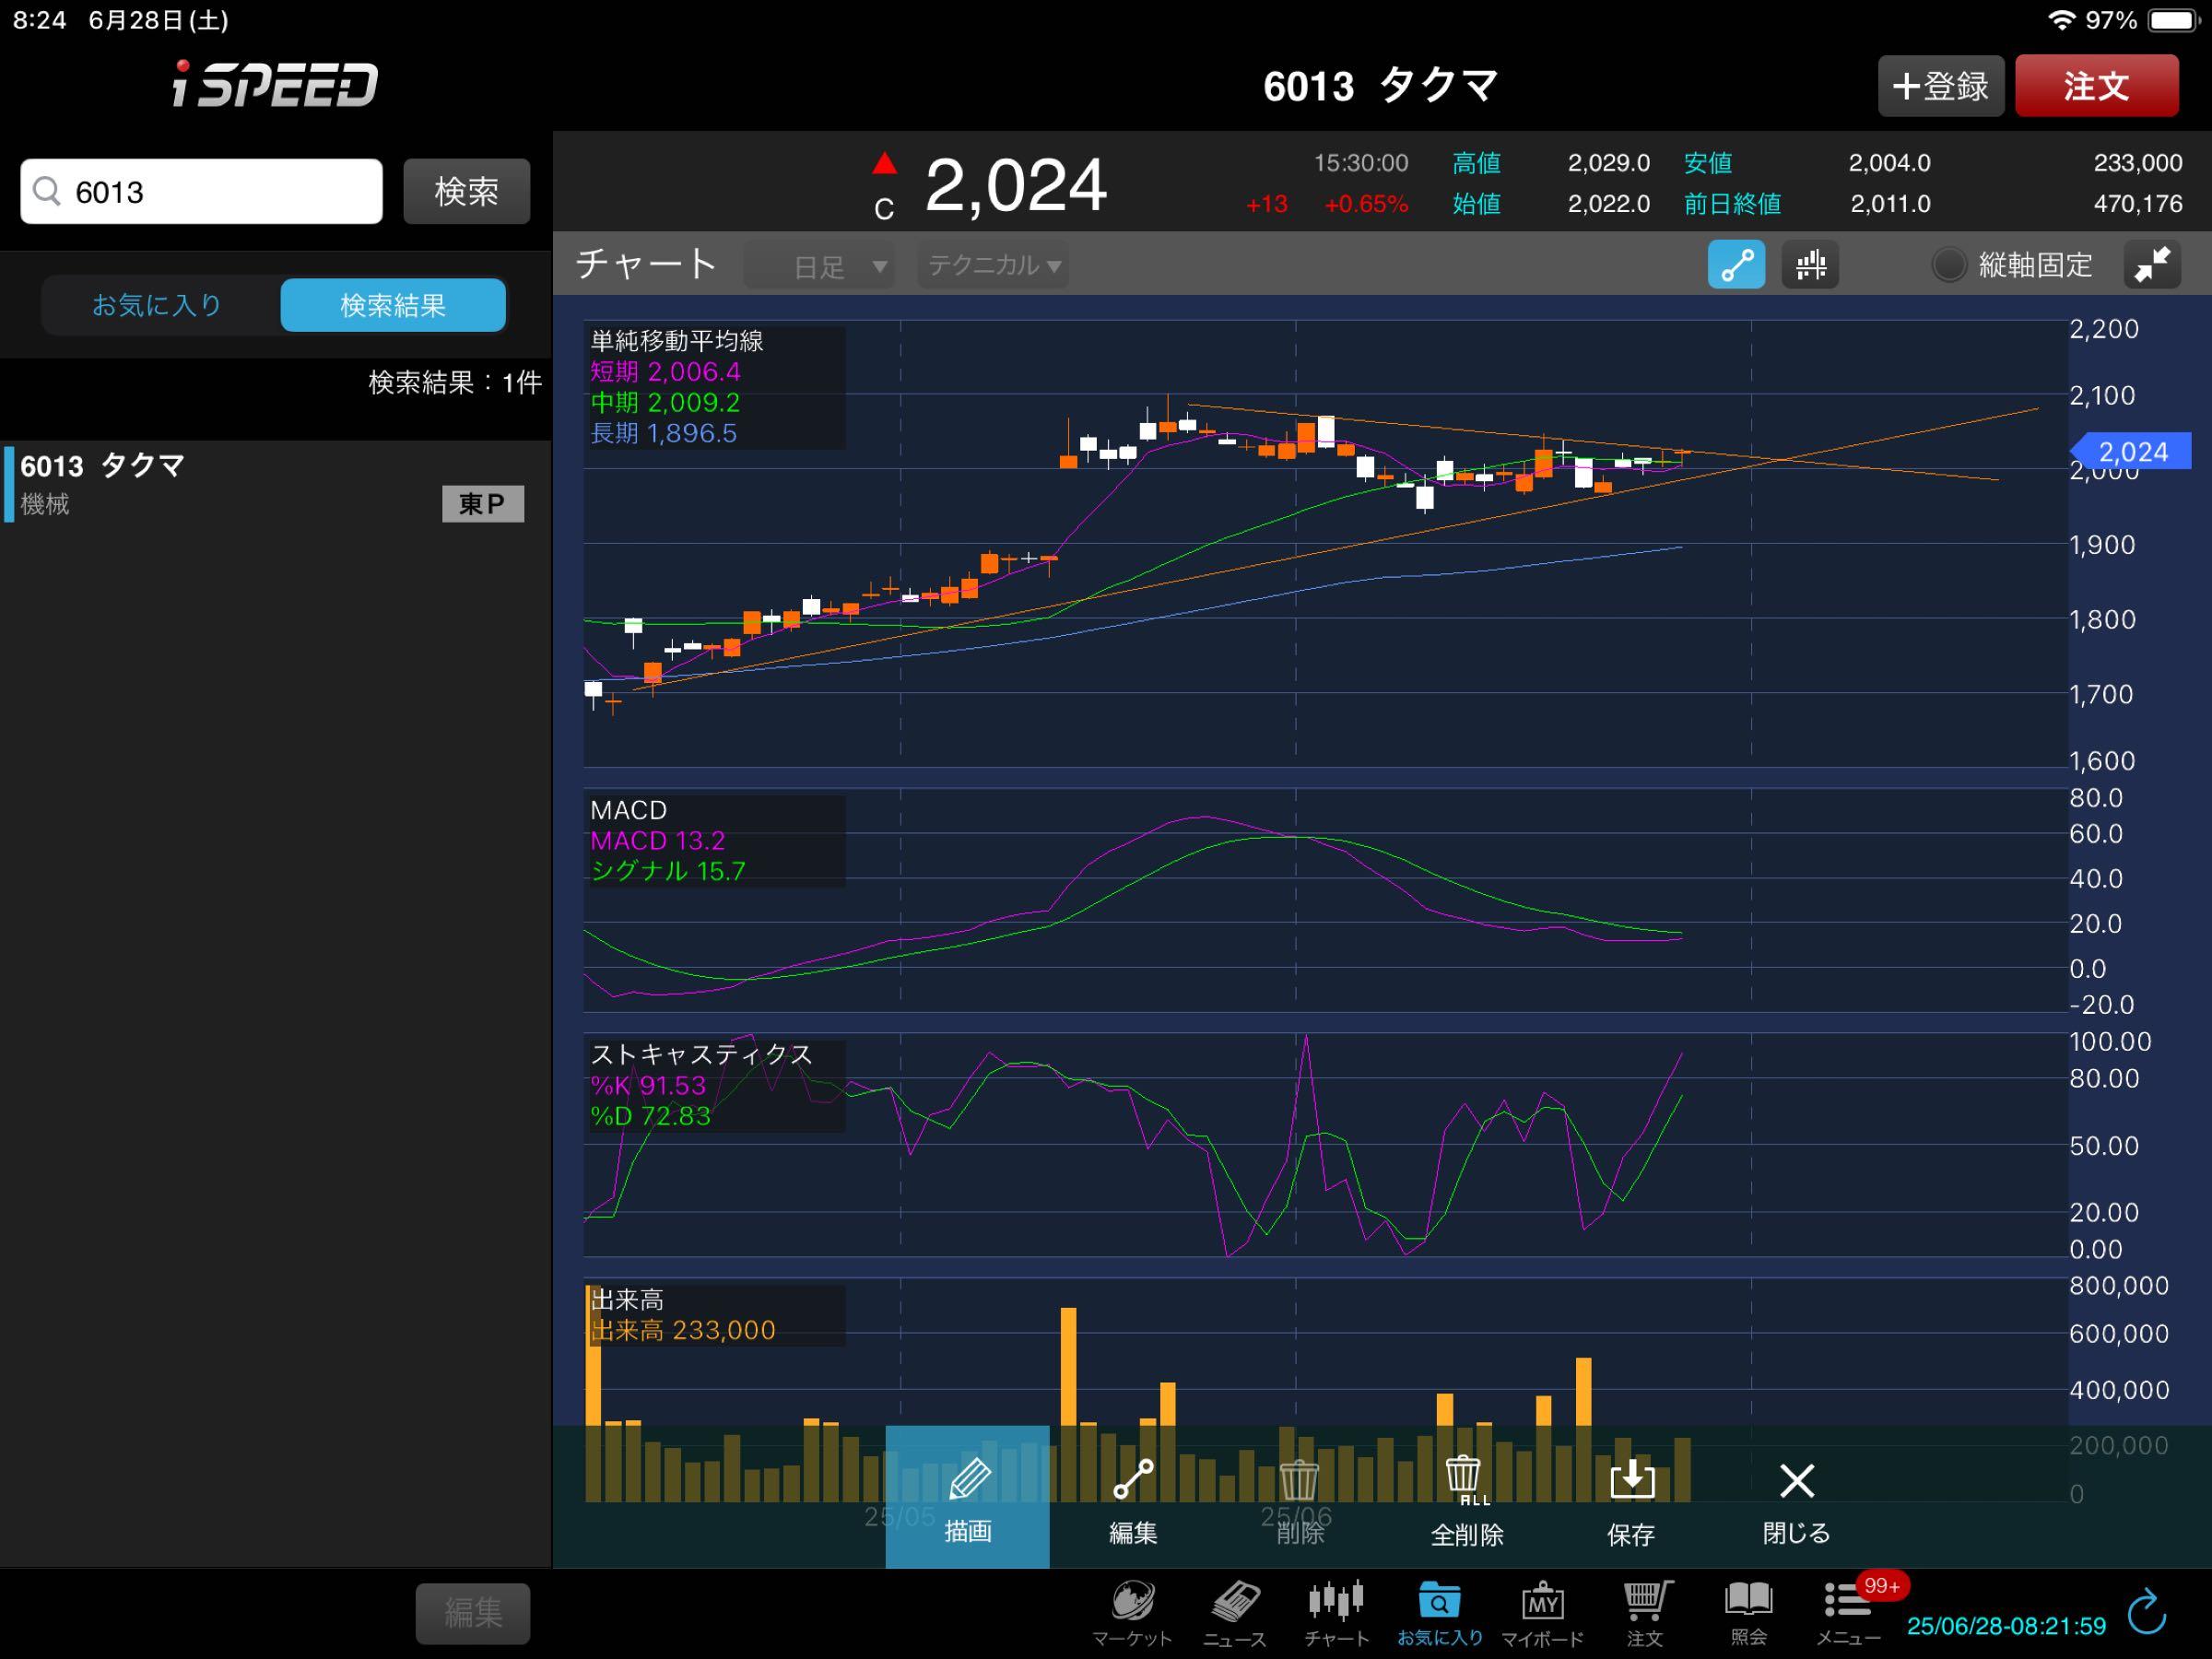The width and height of the screenshot is (2212, 1659).
Task: Toggle the trend line drawing mode icon
Action: point(1736,265)
